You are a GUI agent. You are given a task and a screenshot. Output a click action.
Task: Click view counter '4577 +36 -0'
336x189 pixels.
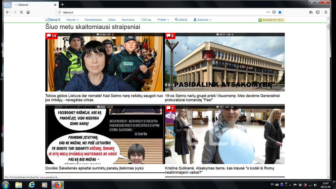click(x=225, y=35)
